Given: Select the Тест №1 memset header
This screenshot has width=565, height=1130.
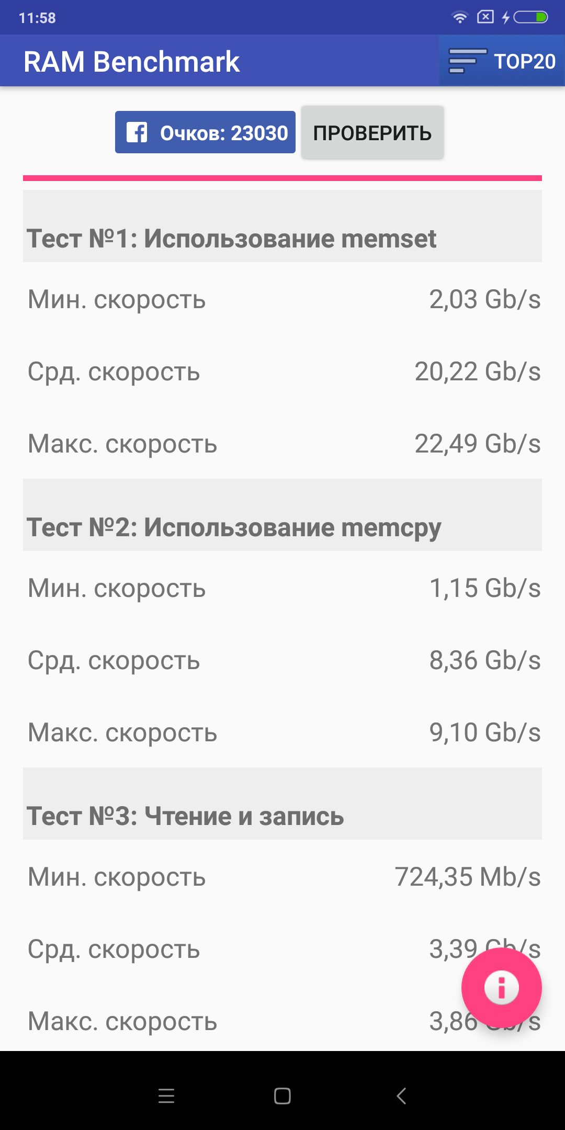Looking at the screenshot, I should coord(282,226).
